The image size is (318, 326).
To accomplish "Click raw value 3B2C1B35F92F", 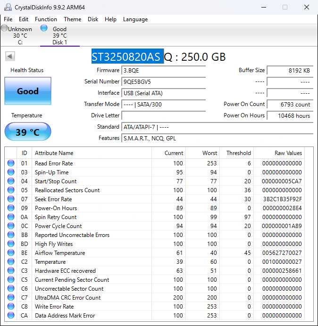I will [x=282, y=199].
